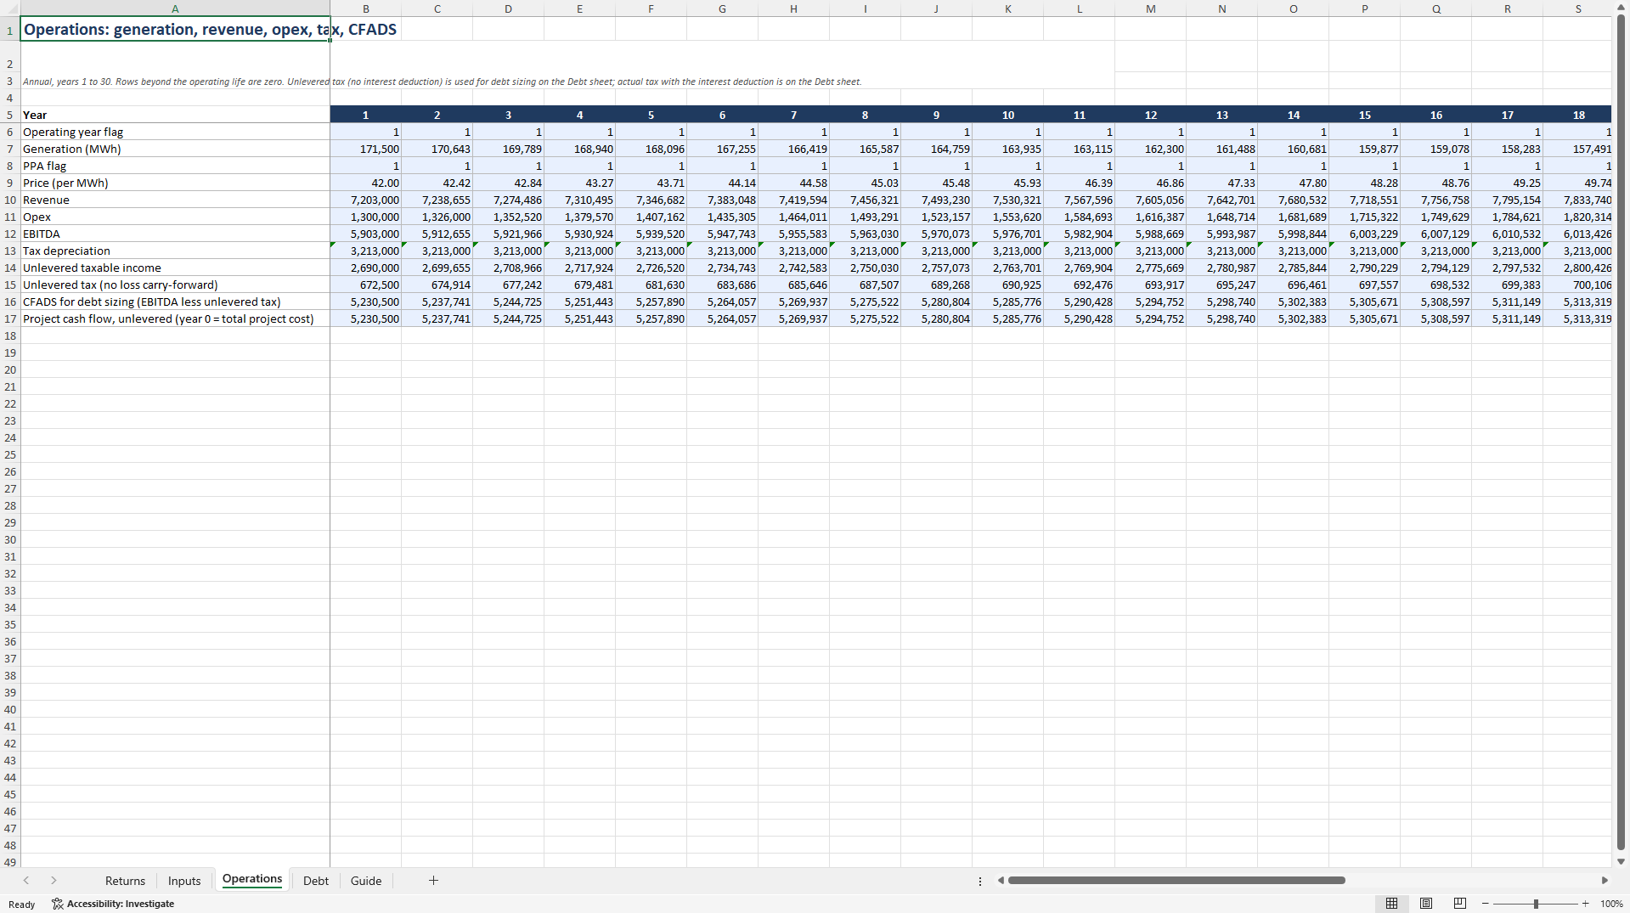Image resolution: width=1630 pixels, height=913 pixels.
Task: Select year 7 CFADS 5,269,937 in row 16
Action: coord(793,302)
